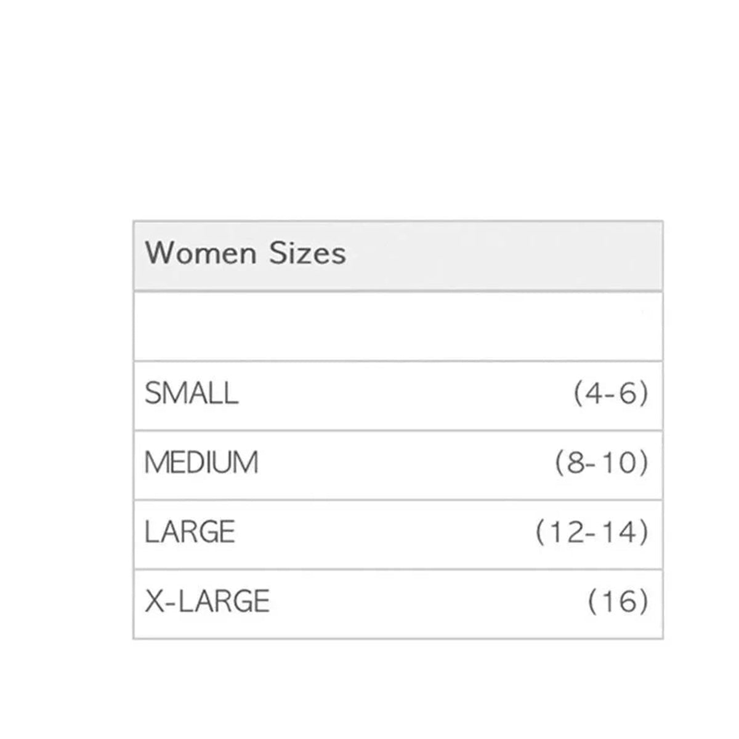739x739 pixels.
Task: Click the letter X in X-LARGE
Action: pos(155,601)
